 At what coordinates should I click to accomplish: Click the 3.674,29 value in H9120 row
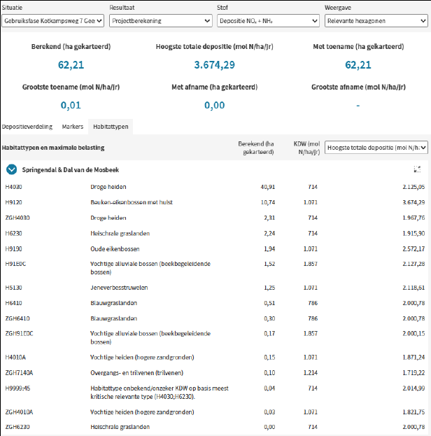(x=414, y=202)
